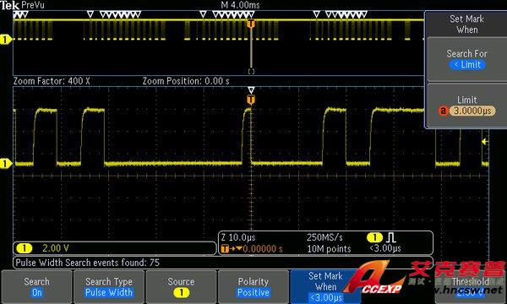Select channel 1 ground marker in zoom view

(x=6, y=164)
